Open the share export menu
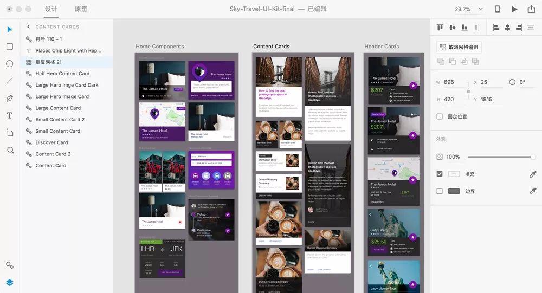The width and height of the screenshot is (542, 293). point(531,9)
